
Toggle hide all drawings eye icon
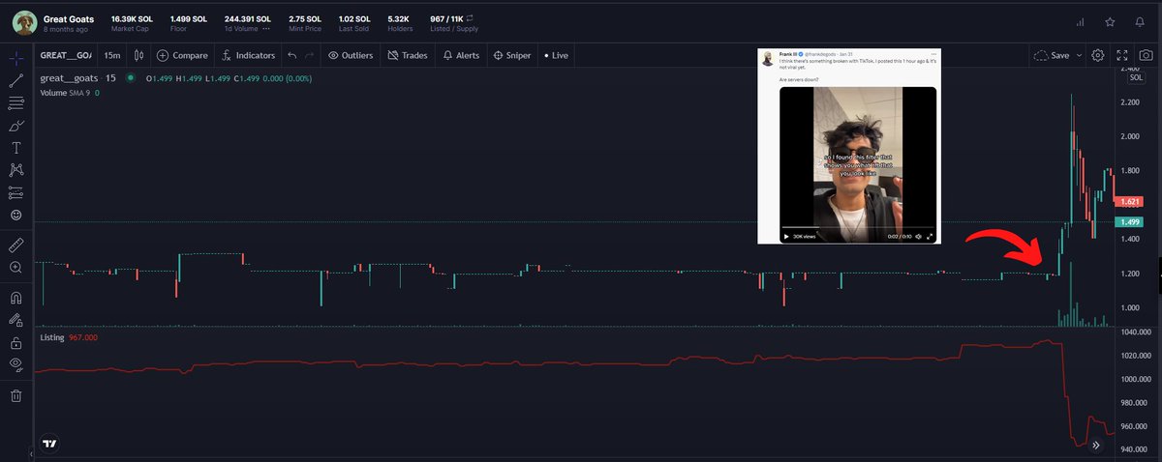tap(15, 364)
